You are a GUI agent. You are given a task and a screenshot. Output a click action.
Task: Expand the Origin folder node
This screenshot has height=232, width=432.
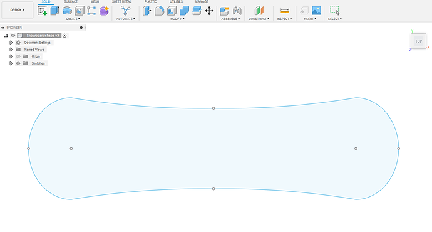pyautogui.click(x=11, y=56)
